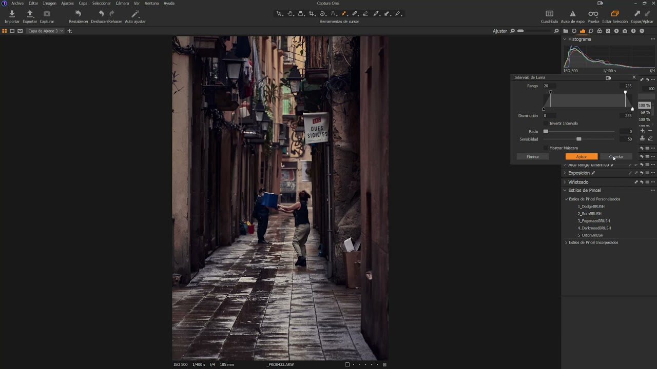
Task: Apply the 2_BurnBRUSH brush style
Action: (x=589, y=214)
